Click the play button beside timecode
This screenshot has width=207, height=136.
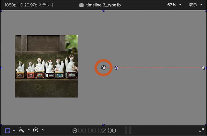pos(74,130)
